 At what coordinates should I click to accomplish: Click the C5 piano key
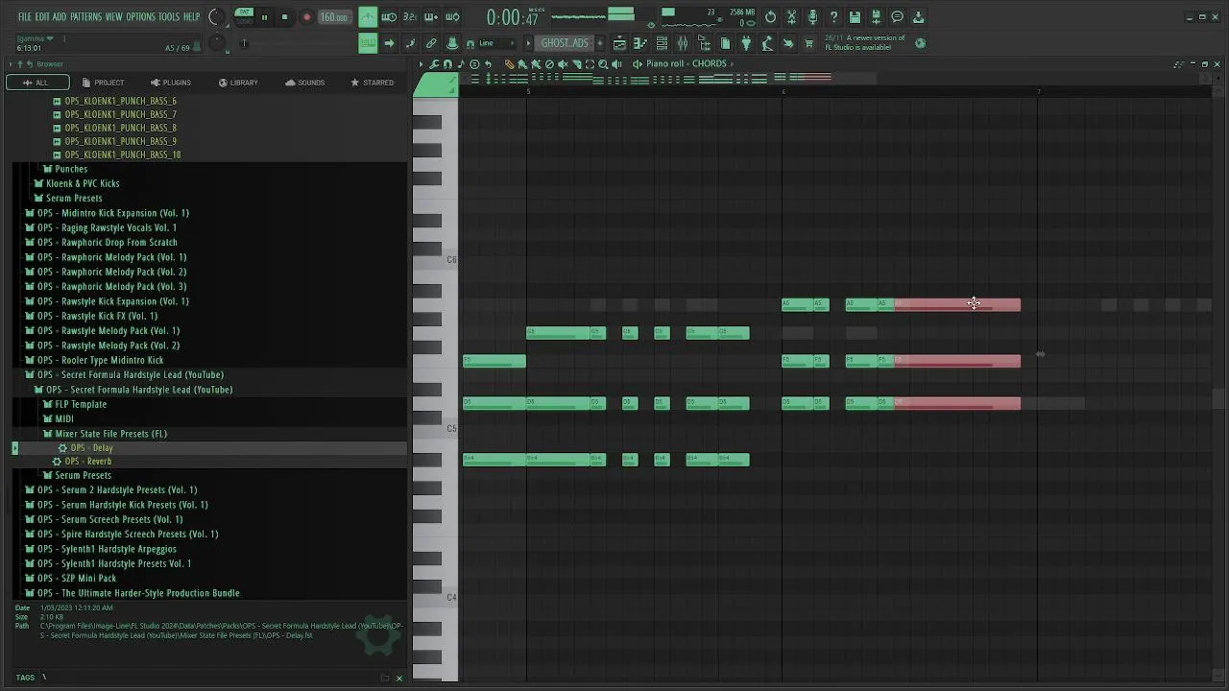click(x=435, y=429)
